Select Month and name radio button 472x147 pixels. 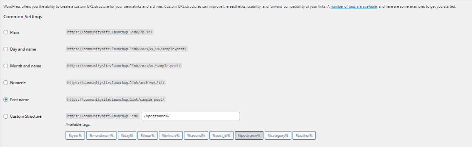tap(5, 66)
